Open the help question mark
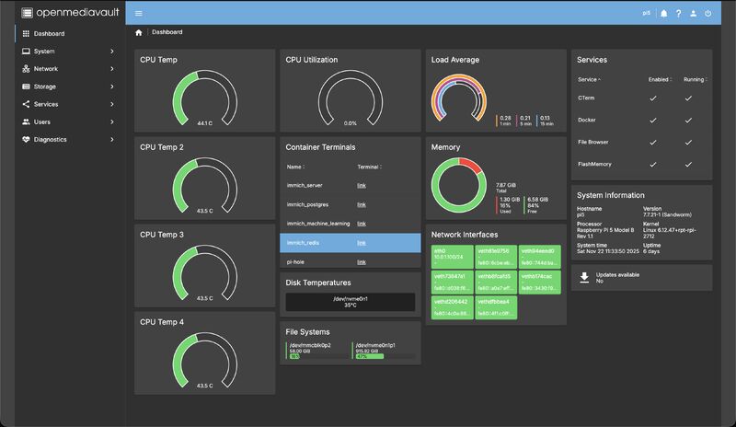736x427 pixels. [x=678, y=14]
